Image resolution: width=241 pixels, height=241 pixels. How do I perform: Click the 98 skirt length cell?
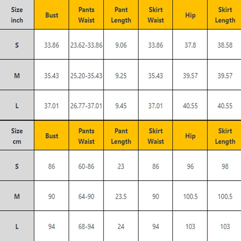point(225,166)
